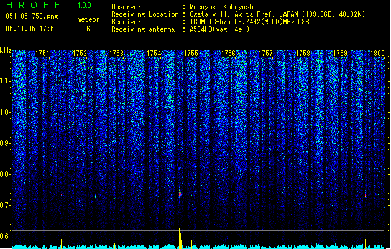This screenshot has width=391, height=249.
Task: Click the 1757 time marker
Action: click(265, 54)
